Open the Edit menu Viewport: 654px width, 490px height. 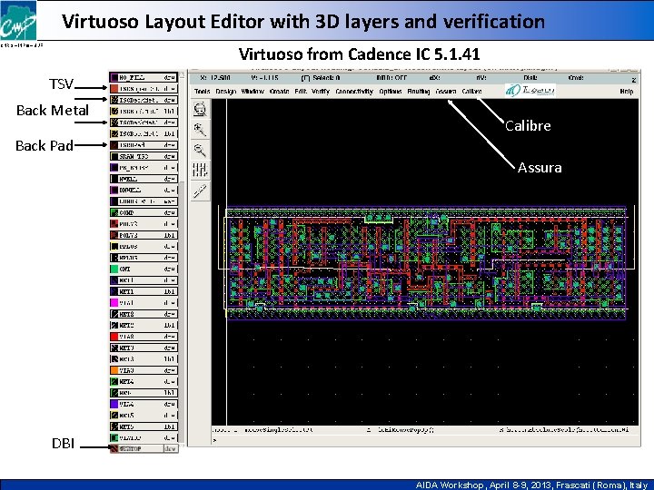[301, 92]
